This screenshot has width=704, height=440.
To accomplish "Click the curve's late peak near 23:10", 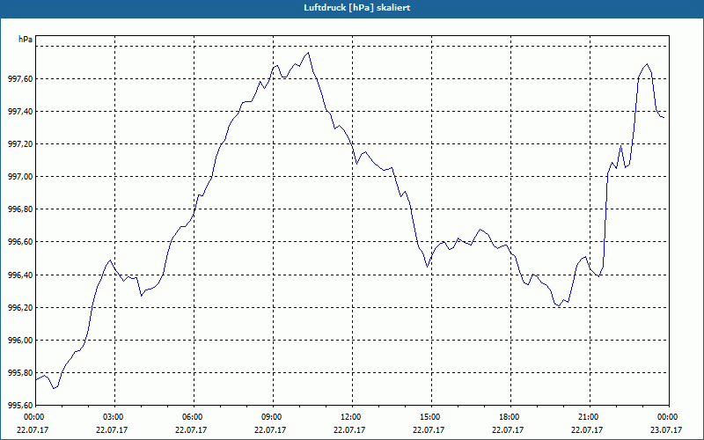I will click(x=647, y=63).
